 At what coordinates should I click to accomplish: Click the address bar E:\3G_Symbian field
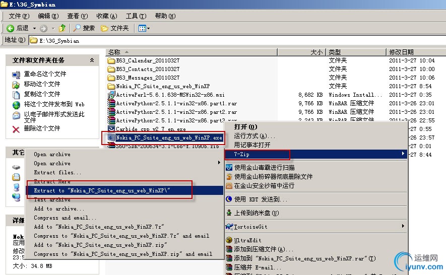[237, 41]
